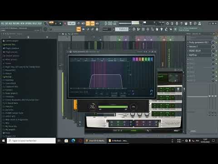
Task: Open the Playlist view toolbar icon
Action: coord(134,29)
